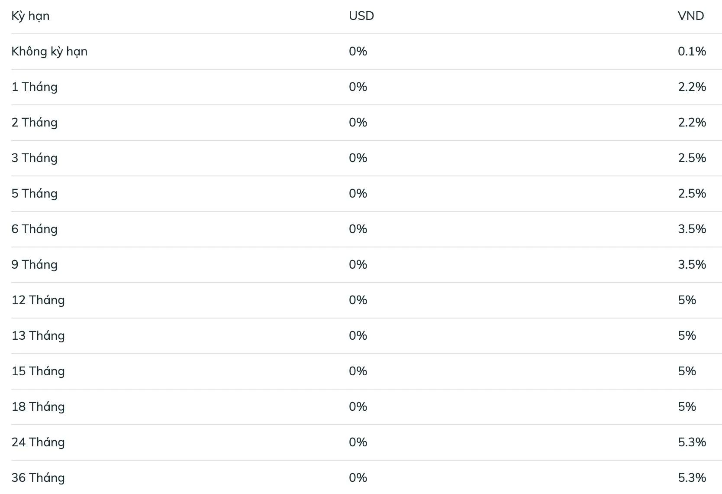Select the 3 Tháng term label

pyautogui.click(x=35, y=158)
